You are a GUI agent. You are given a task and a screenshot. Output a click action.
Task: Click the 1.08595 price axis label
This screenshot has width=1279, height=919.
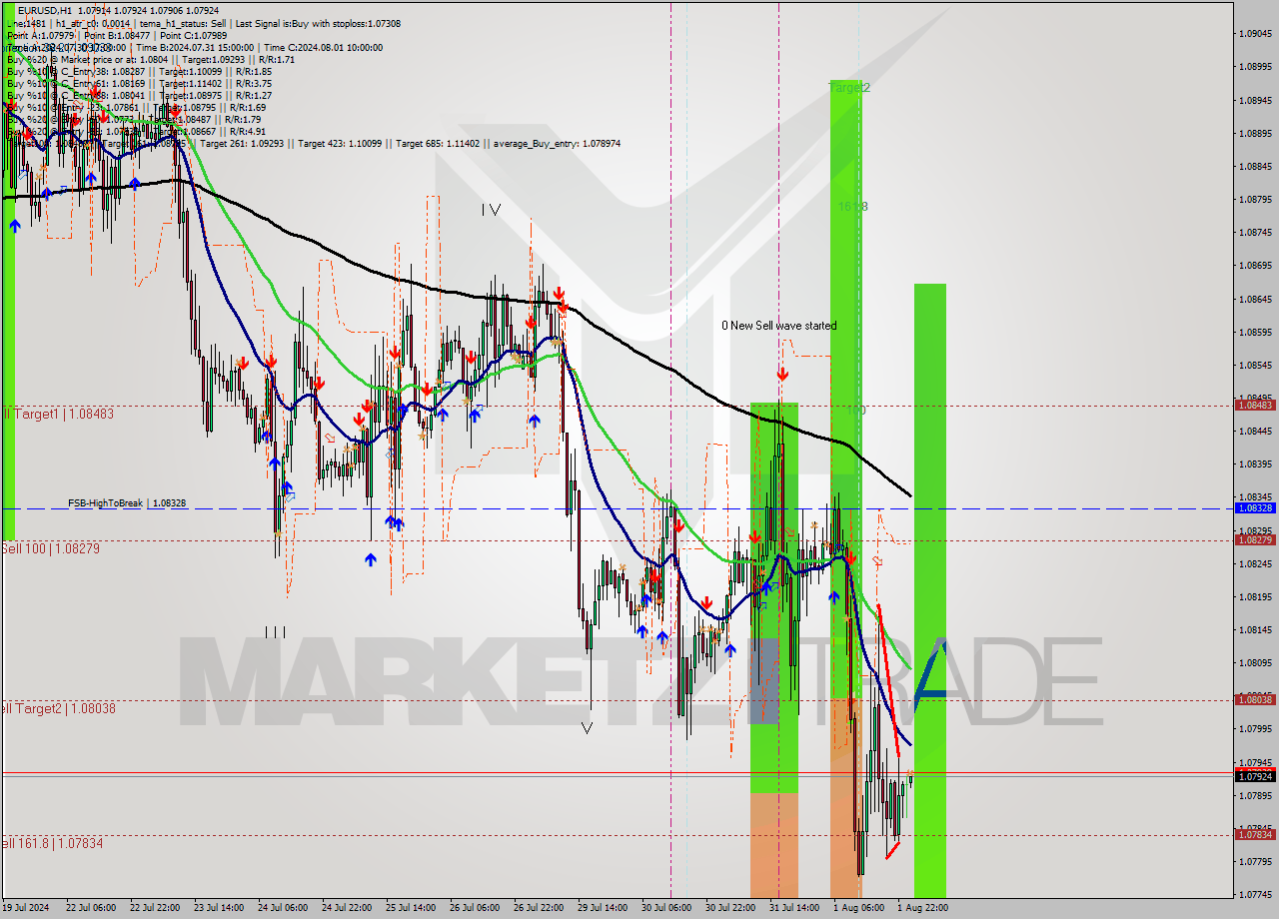coord(1255,332)
